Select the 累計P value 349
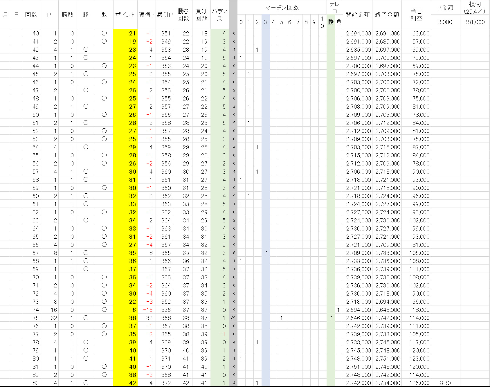Viewport: 490px width, 387px height. (x=165, y=42)
